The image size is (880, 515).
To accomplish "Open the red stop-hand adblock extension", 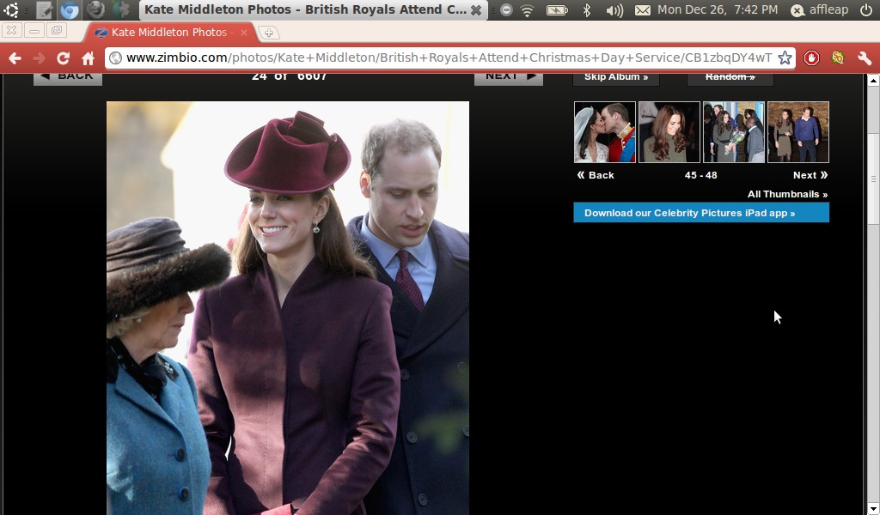I will (811, 58).
